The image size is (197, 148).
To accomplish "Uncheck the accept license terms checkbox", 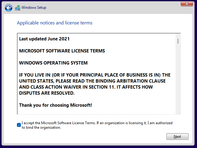I will (x=19, y=125).
